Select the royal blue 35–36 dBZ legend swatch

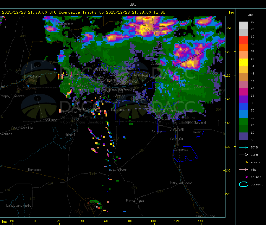click(244, 107)
